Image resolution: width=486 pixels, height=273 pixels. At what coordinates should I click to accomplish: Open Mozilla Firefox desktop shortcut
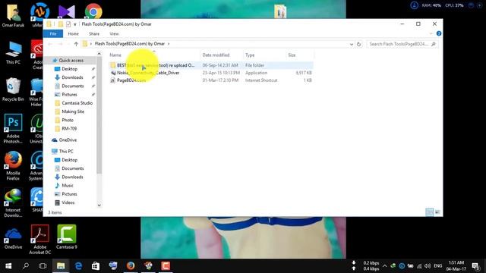(x=13, y=165)
